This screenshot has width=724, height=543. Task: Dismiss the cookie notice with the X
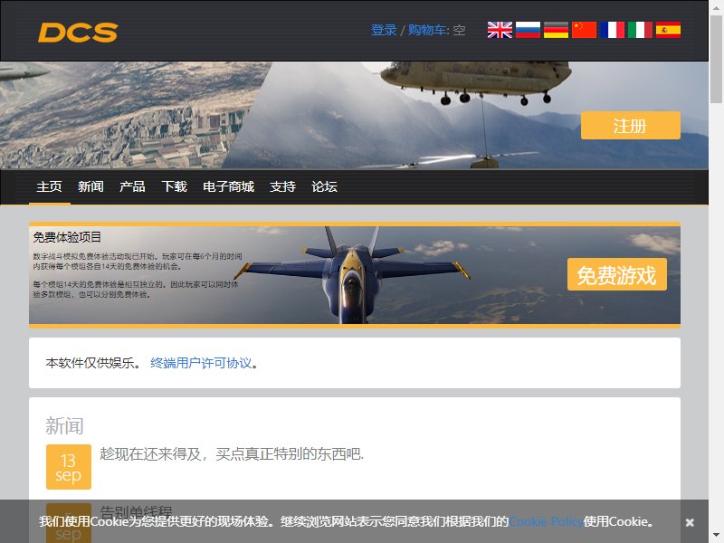click(x=690, y=522)
